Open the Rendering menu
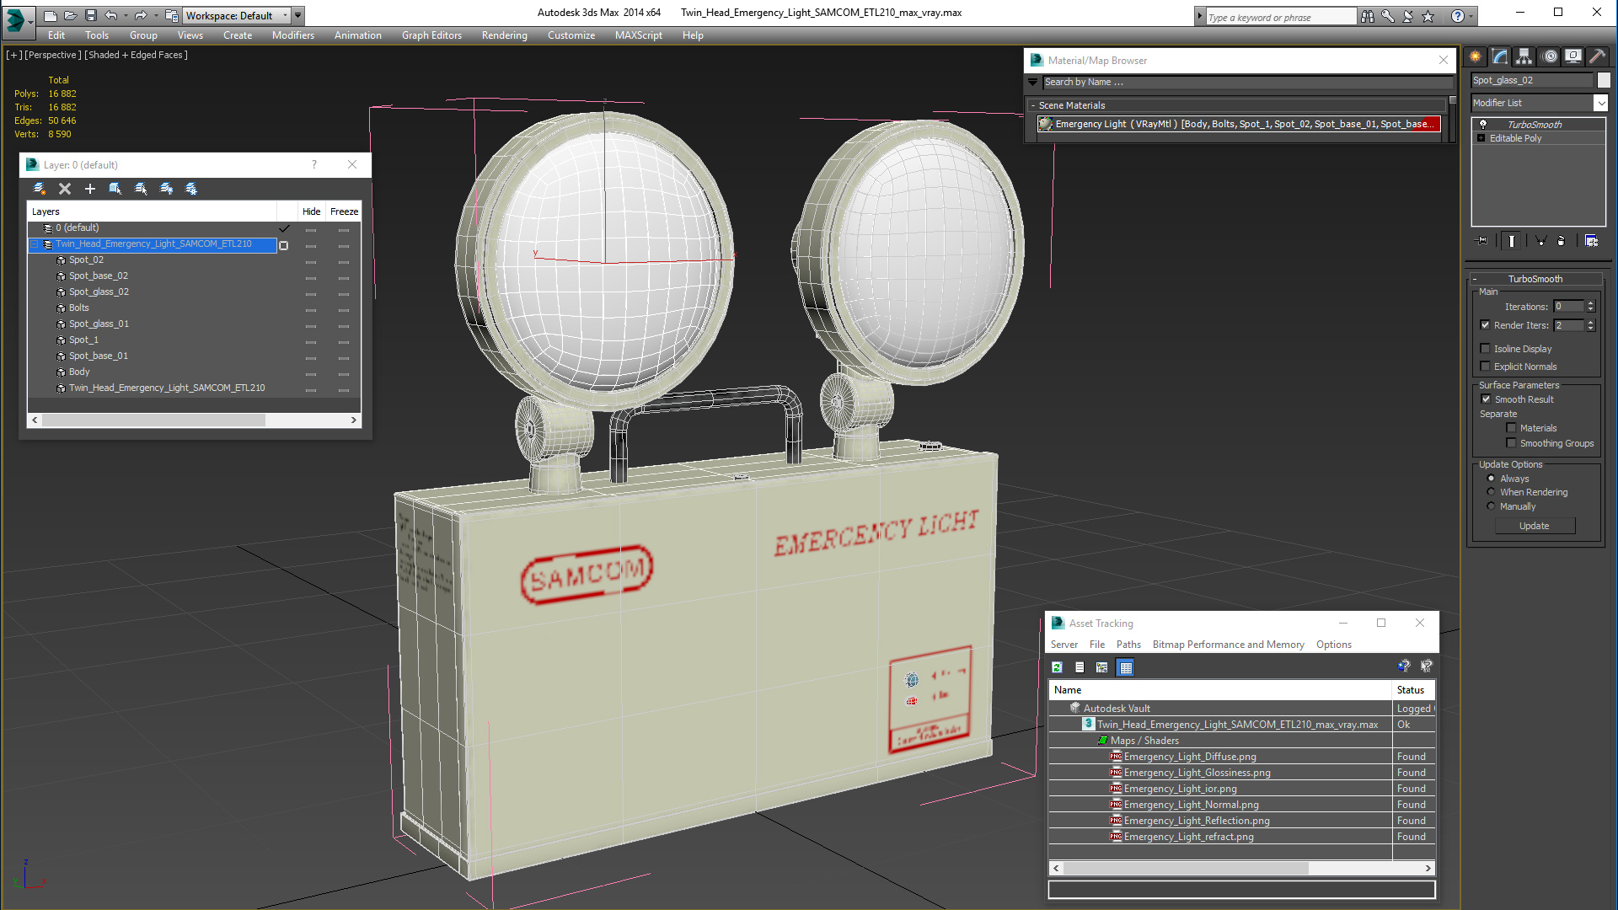1618x910 pixels. tap(504, 35)
